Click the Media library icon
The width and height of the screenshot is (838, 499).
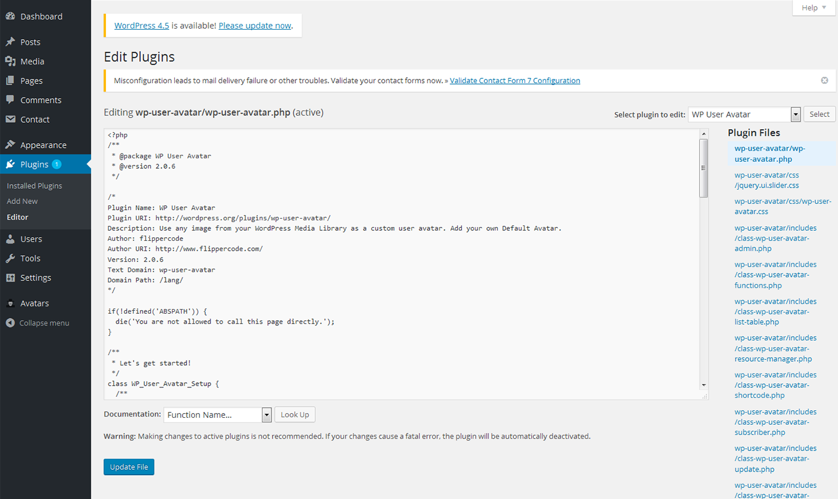click(x=11, y=61)
